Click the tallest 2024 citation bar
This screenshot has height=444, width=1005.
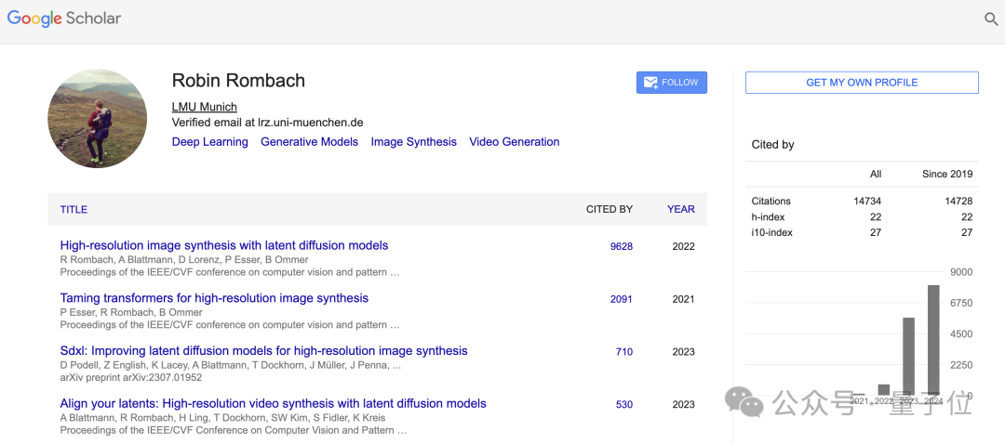pos(933,340)
